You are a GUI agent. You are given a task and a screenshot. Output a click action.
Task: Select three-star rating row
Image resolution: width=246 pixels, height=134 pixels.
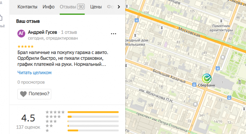pyautogui.click(x=82, y=121)
